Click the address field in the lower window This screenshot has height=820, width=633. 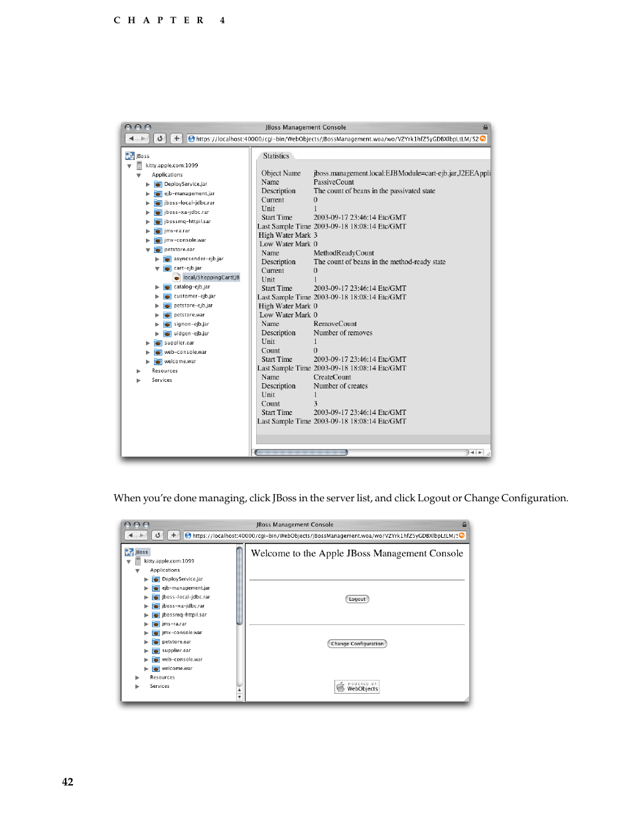(324, 535)
